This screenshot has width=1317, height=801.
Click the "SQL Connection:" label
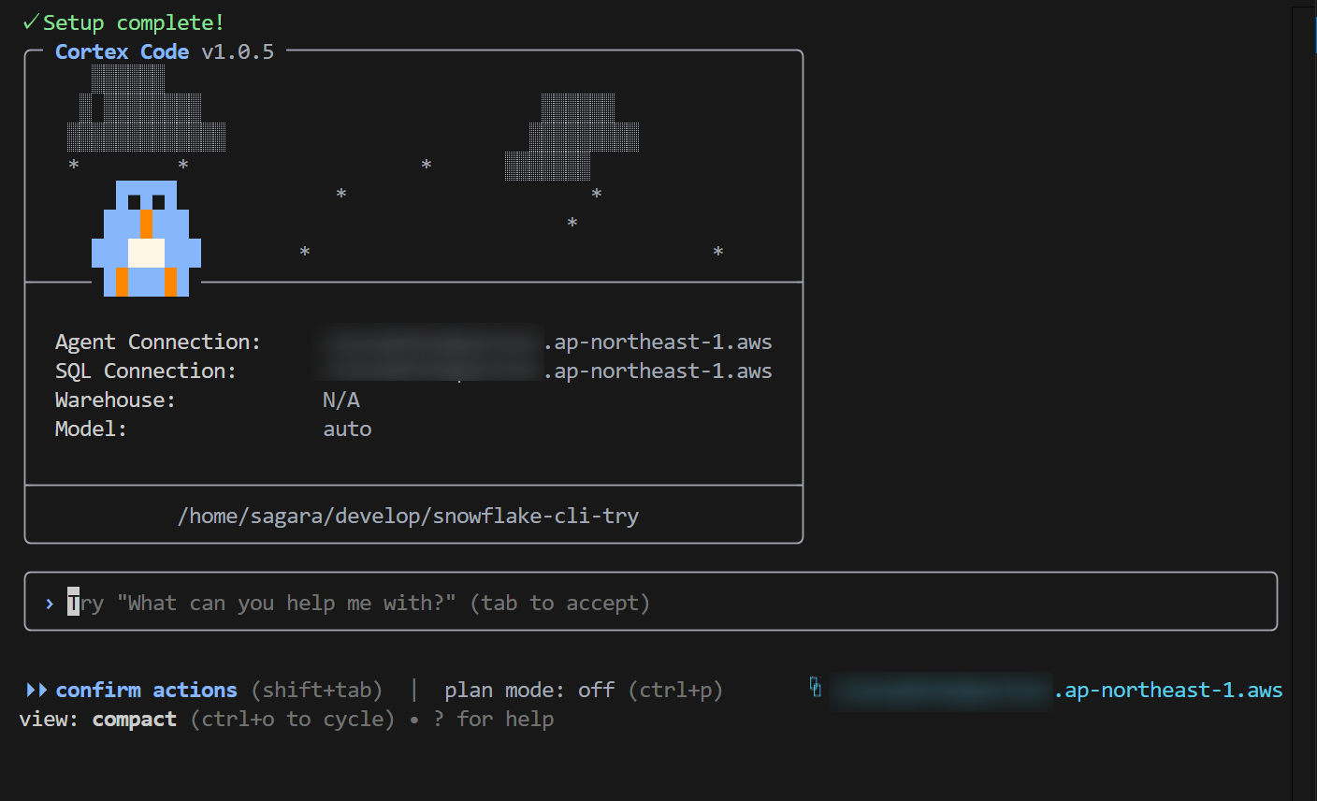(146, 371)
